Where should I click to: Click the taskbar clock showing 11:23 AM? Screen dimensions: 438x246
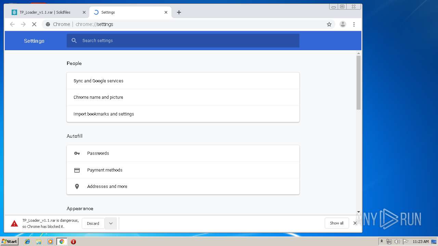click(421, 242)
